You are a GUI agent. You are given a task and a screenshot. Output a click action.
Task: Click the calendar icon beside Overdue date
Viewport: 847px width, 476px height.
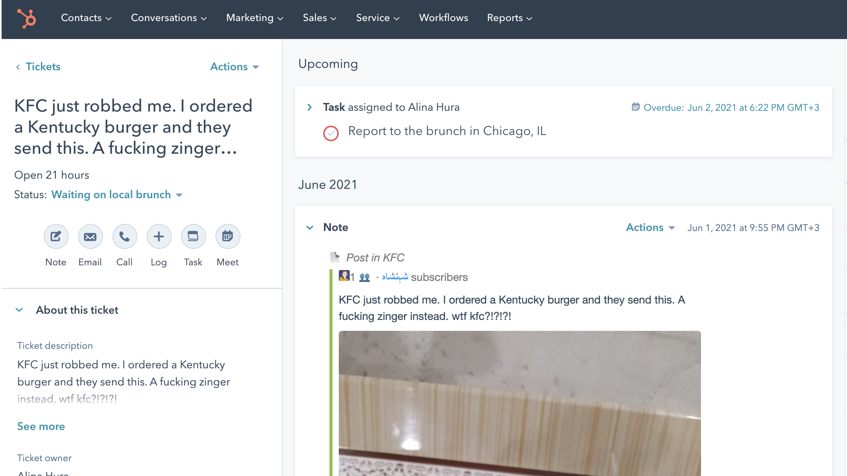(x=635, y=107)
